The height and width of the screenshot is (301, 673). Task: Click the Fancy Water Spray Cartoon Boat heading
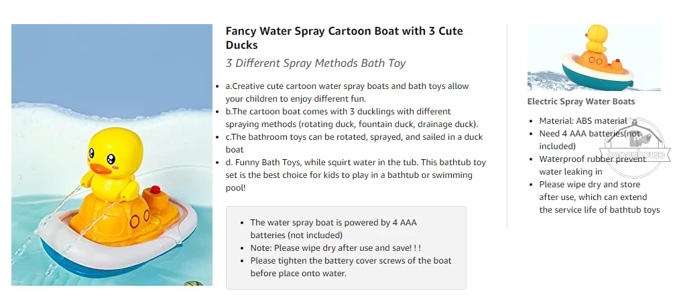[x=344, y=37]
